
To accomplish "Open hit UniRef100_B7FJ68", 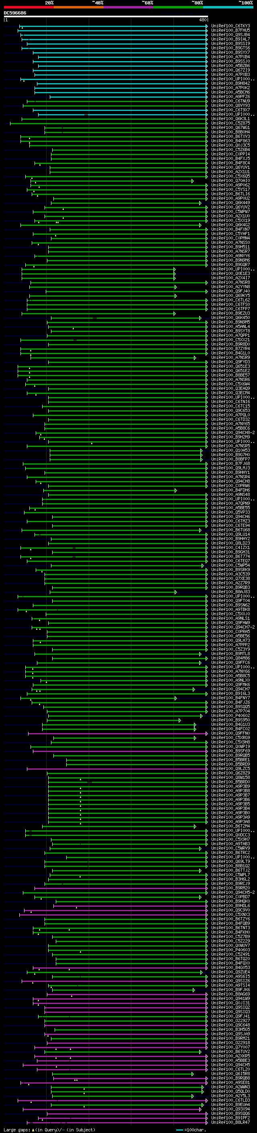I will click(230, 463).
